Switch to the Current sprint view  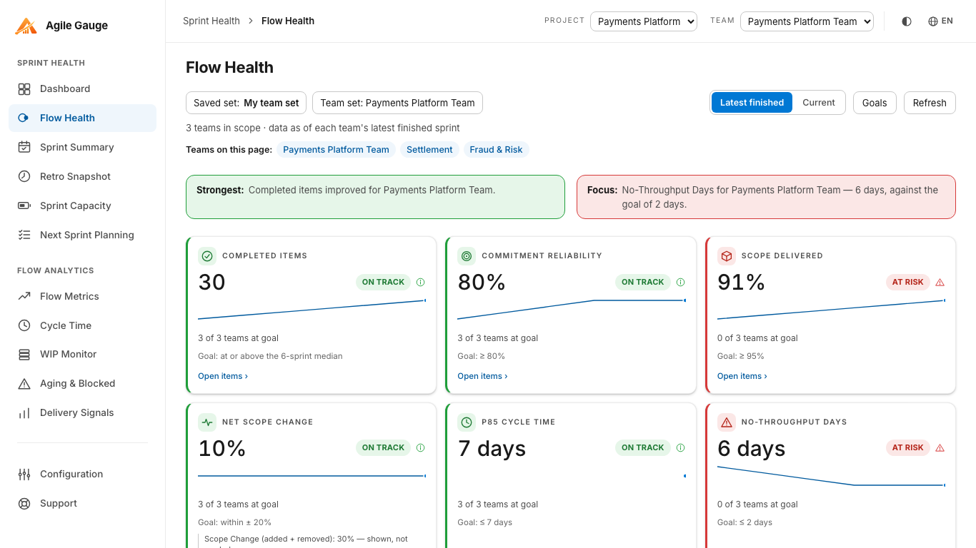pyautogui.click(x=819, y=103)
